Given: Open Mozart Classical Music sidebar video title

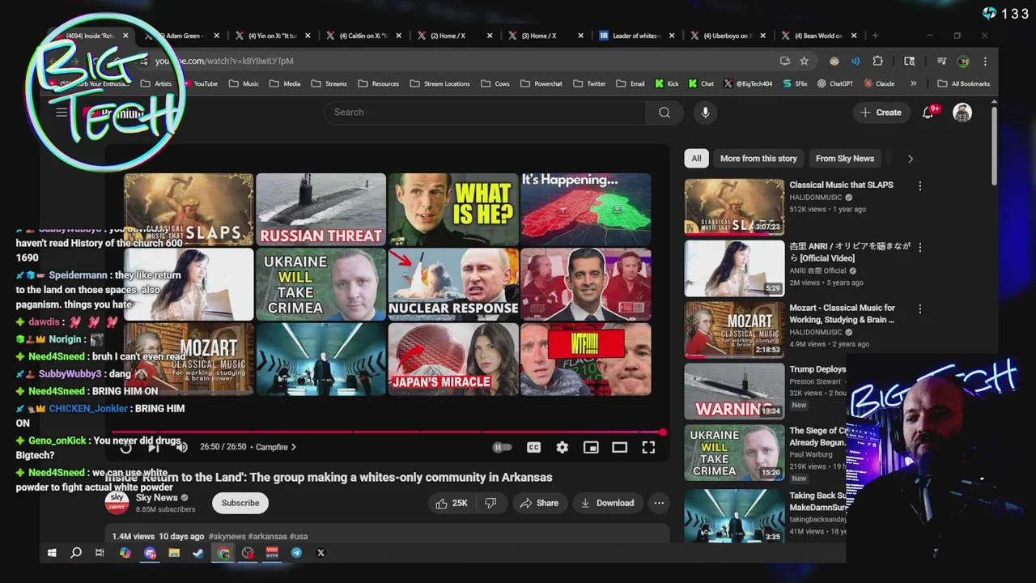Looking at the screenshot, I should point(842,313).
